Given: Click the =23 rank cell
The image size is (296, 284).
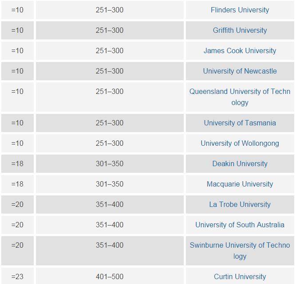Looking at the screenshot, I should (17, 276).
